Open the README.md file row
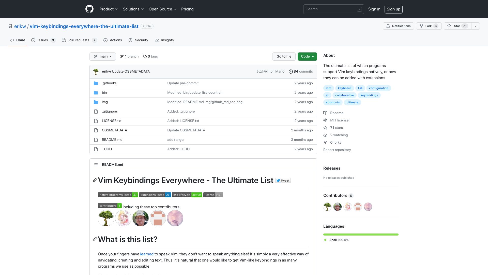This screenshot has width=488, height=275. coord(203,140)
